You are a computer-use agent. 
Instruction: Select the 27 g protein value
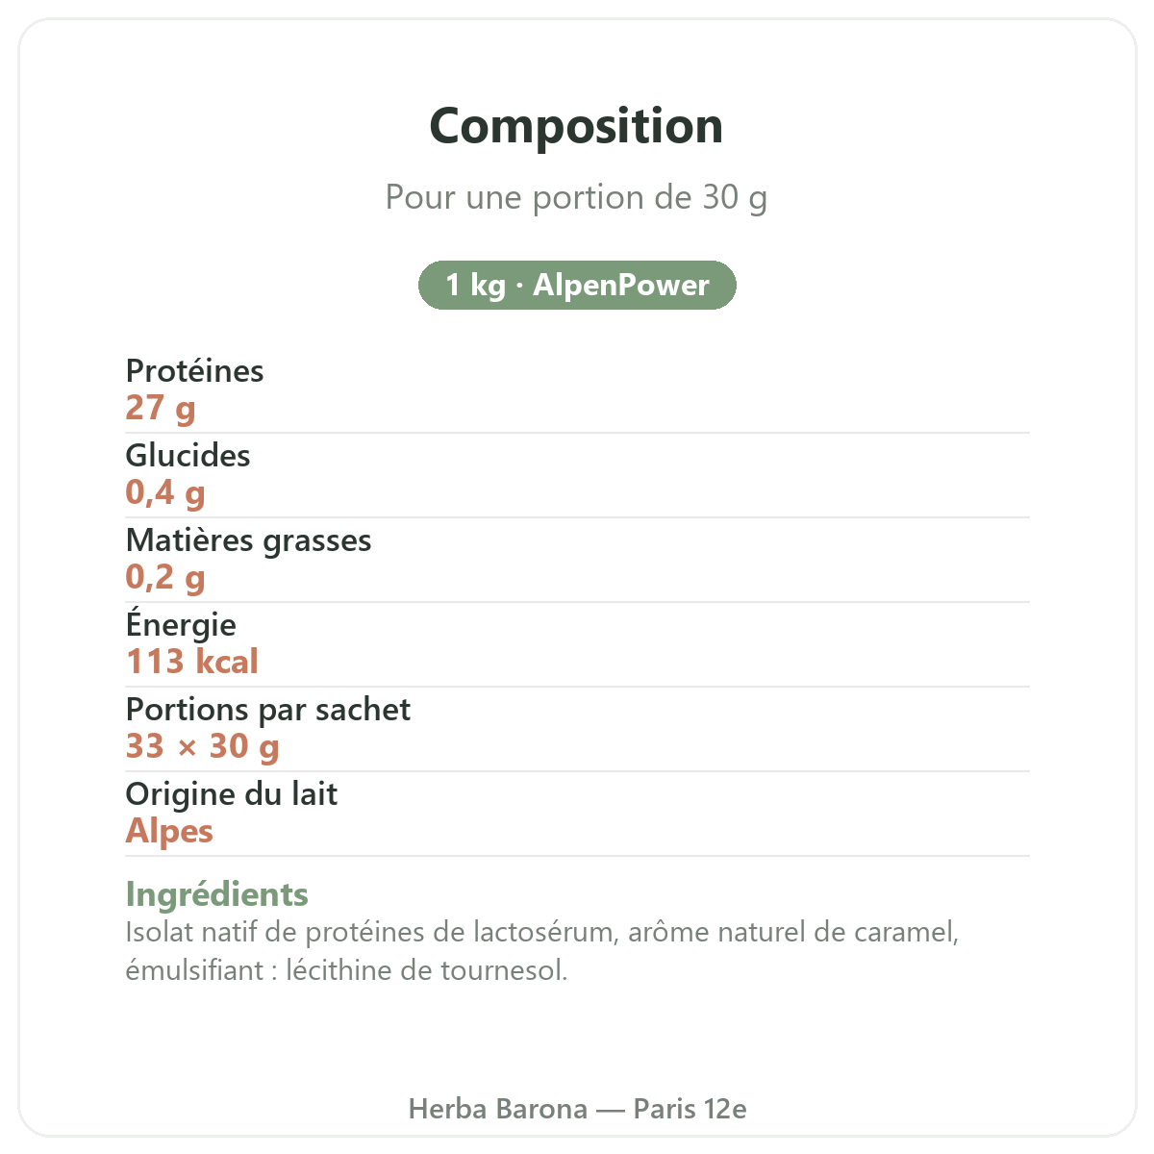pyautogui.click(x=161, y=408)
